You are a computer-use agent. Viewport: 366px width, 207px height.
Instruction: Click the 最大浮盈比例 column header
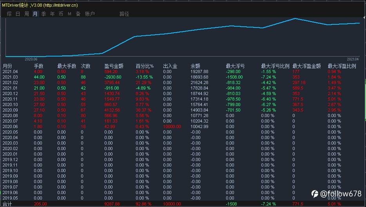(342, 66)
